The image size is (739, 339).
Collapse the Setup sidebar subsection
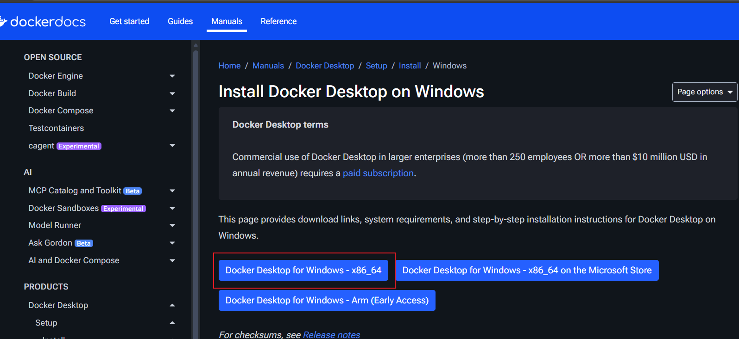(x=172, y=323)
